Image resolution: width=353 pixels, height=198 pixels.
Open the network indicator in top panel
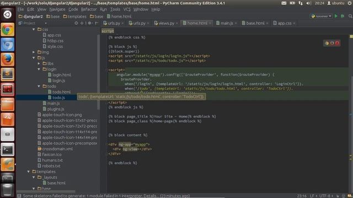301,3
